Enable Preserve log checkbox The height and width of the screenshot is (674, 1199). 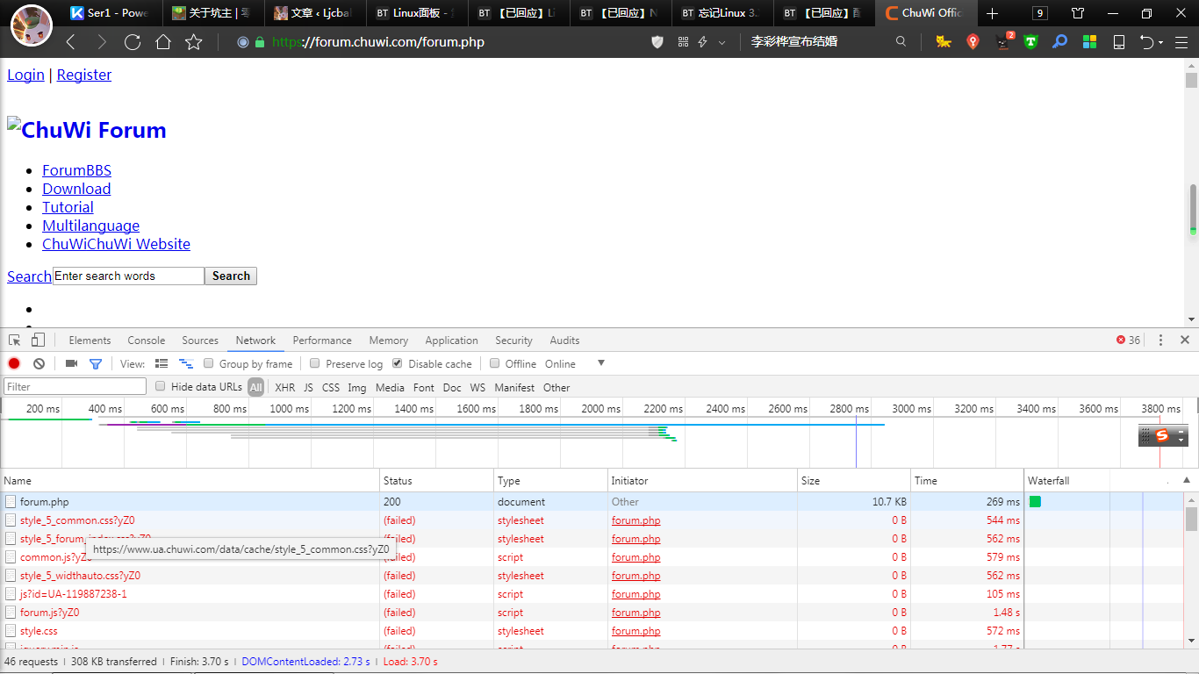pyautogui.click(x=315, y=363)
